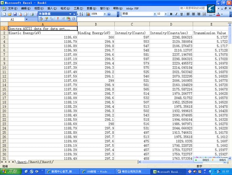Open the Adobe PDF menu
This screenshot has height=175, width=232.
pos(132,9)
